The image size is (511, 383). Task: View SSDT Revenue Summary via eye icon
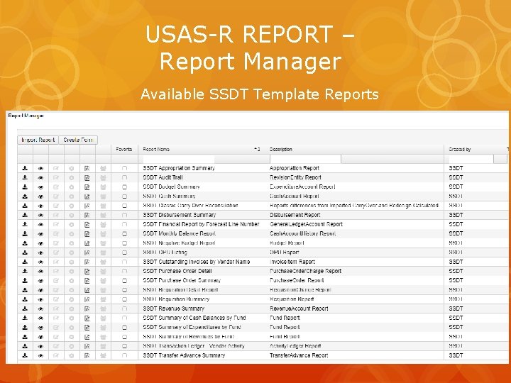click(40, 309)
